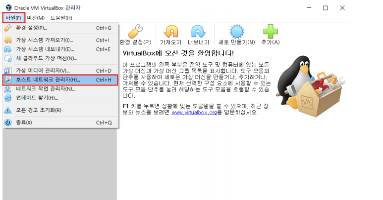383x200 pixels.
Task: Open the www.virtualbox.org link
Action: tap(194, 113)
